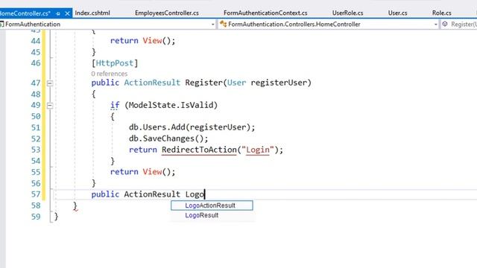Pin the HomeController.cs tab
The width and height of the screenshot is (477, 268).
[58, 13]
